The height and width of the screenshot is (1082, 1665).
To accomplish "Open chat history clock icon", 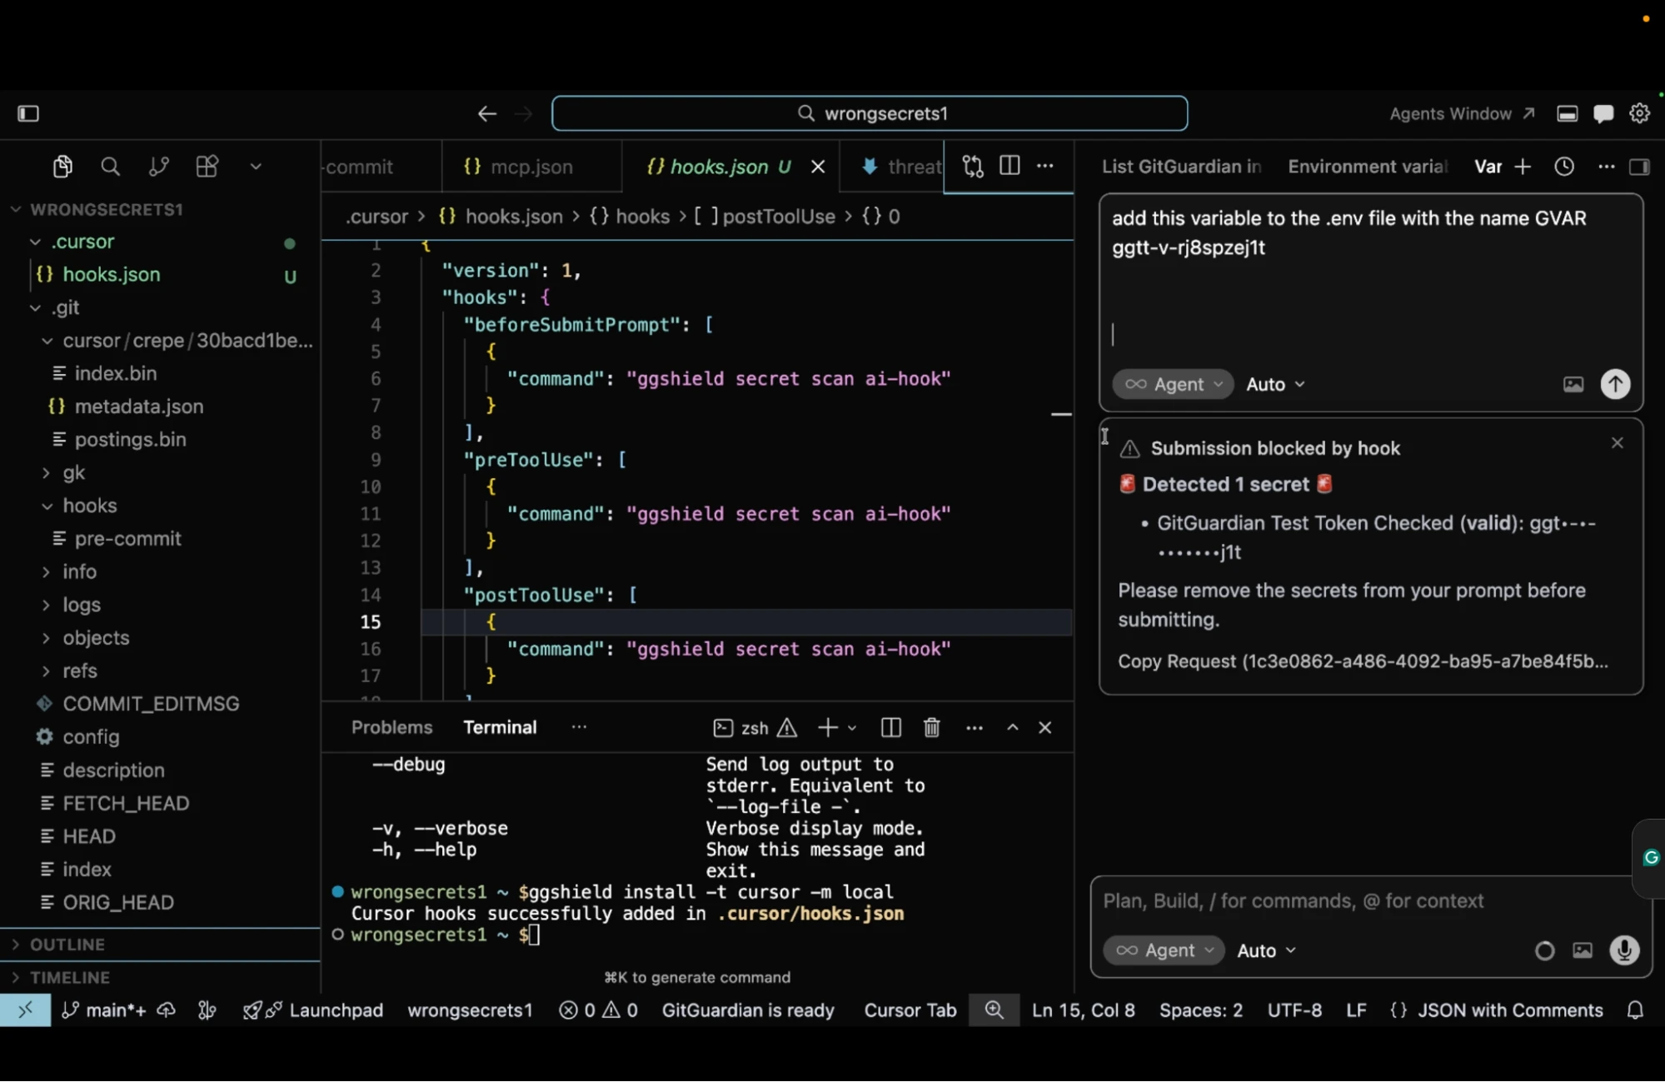I will click(x=1564, y=167).
